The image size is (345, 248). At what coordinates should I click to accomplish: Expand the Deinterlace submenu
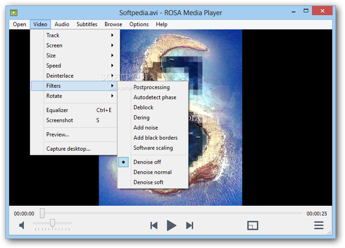click(74, 76)
